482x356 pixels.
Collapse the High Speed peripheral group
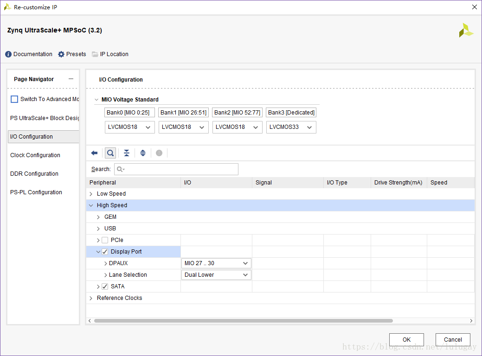91,205
